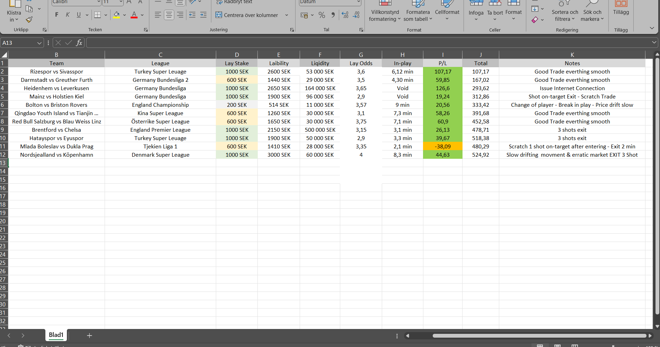Open Justering group dialog launcher
This screenshot has width=660, height=347.
(x=292, y=30)
